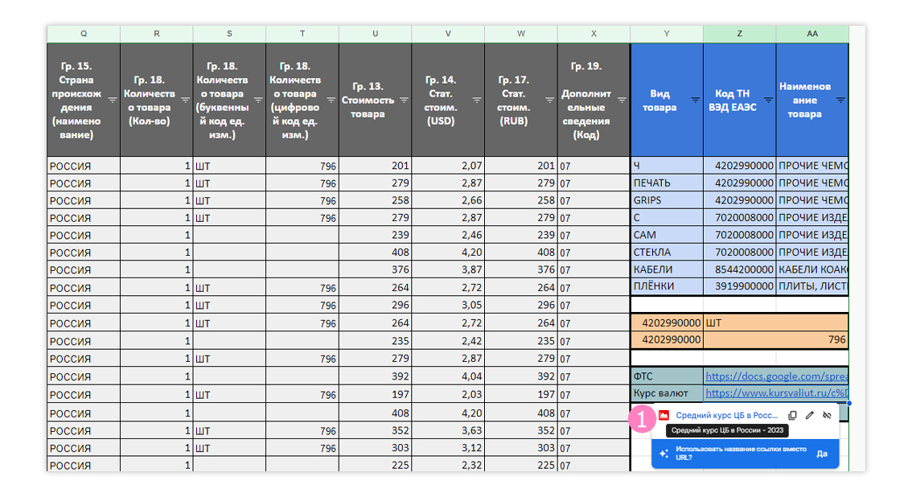Select column Z header

[x=739, y=34]
